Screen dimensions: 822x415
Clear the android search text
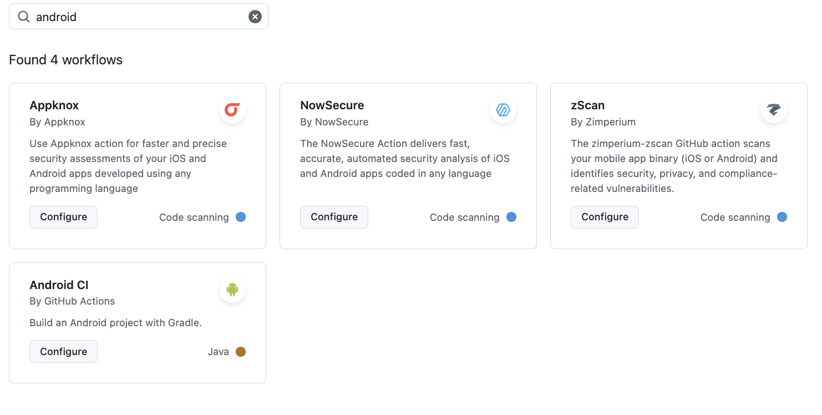pos(255,17)
